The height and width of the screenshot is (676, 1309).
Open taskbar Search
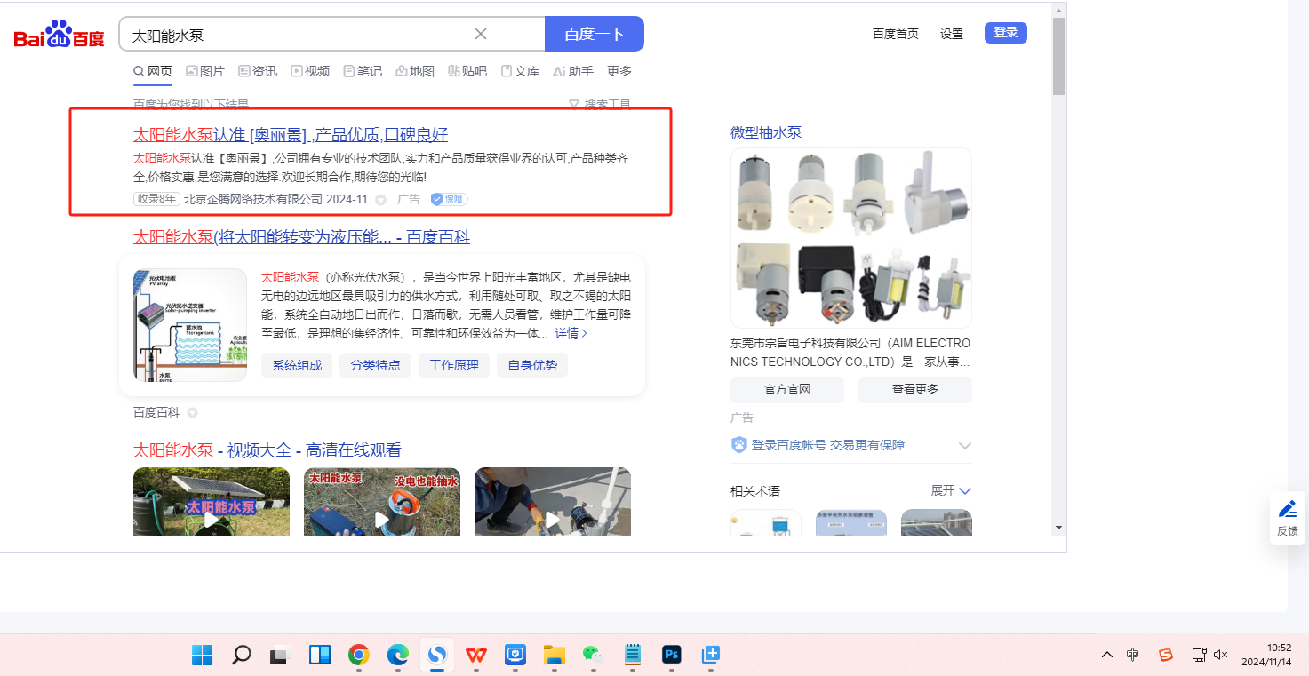click(x=242, y=656)
